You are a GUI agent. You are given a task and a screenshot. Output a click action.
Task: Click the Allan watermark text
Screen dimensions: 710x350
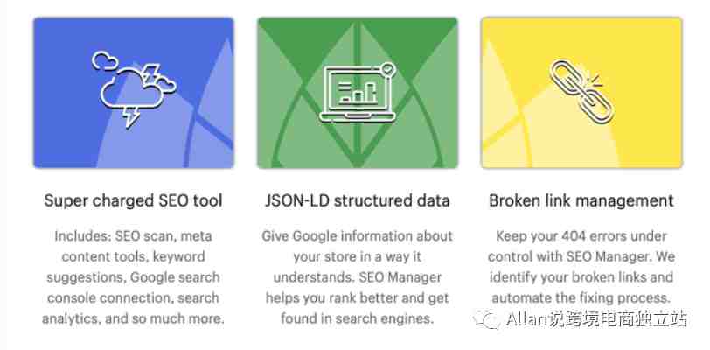click(x=597, y=318)
